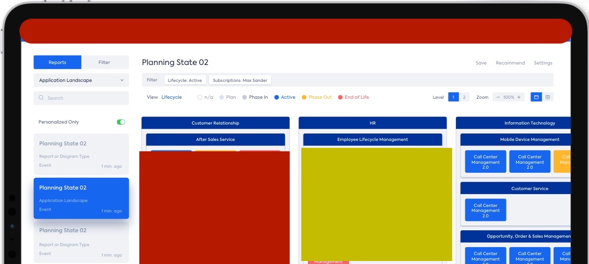Select the End of Life legend dot

tap(340, 97)
